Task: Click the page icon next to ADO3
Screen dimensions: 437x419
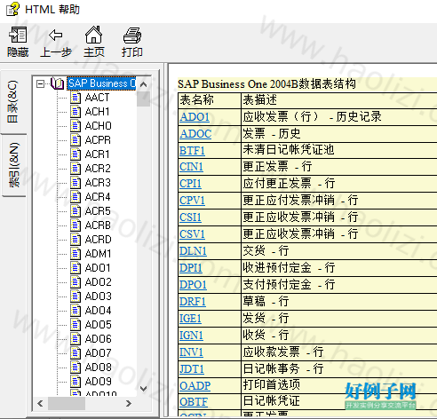Action: pos(75,296)
